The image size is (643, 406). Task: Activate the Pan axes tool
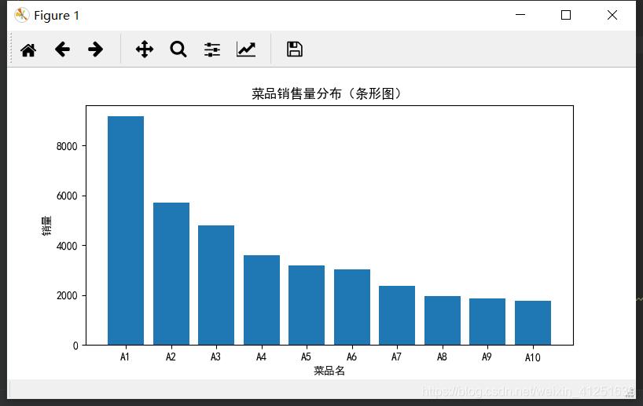[x=145, y=49]
